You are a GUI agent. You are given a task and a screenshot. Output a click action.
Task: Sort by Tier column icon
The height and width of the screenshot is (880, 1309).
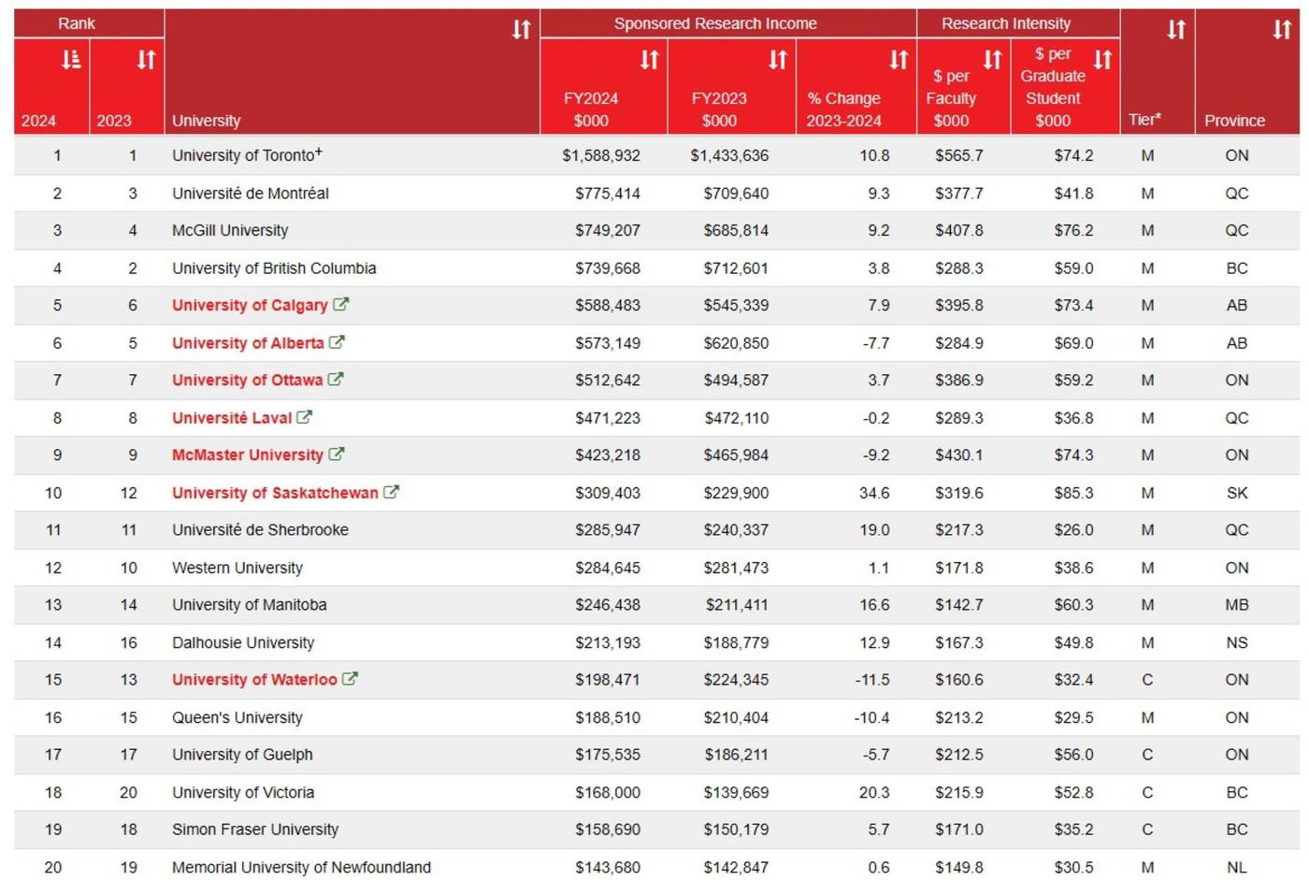pos(1176,30)
